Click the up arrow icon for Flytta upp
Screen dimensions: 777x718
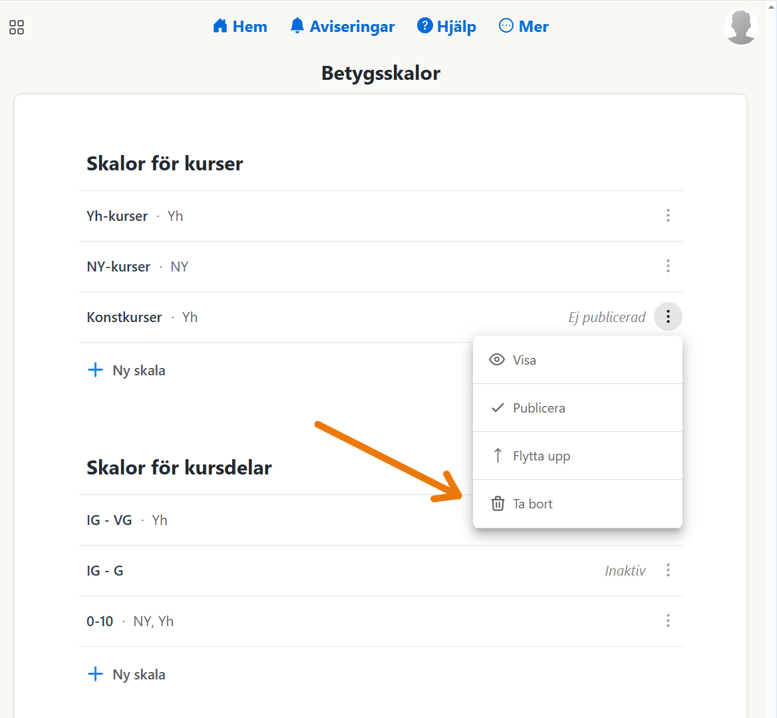coord(498,456)
